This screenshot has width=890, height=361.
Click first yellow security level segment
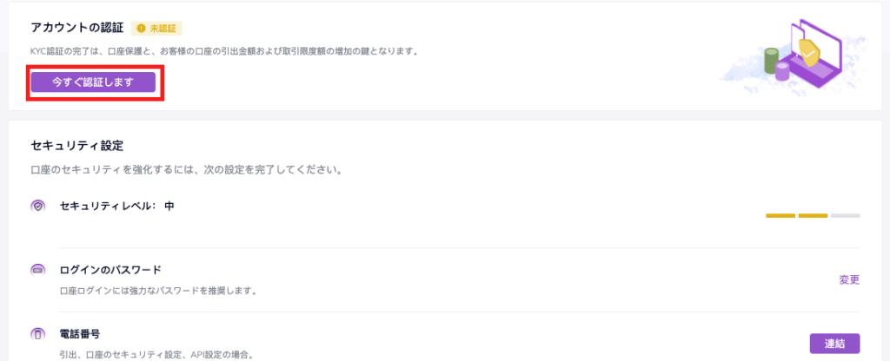780,215
